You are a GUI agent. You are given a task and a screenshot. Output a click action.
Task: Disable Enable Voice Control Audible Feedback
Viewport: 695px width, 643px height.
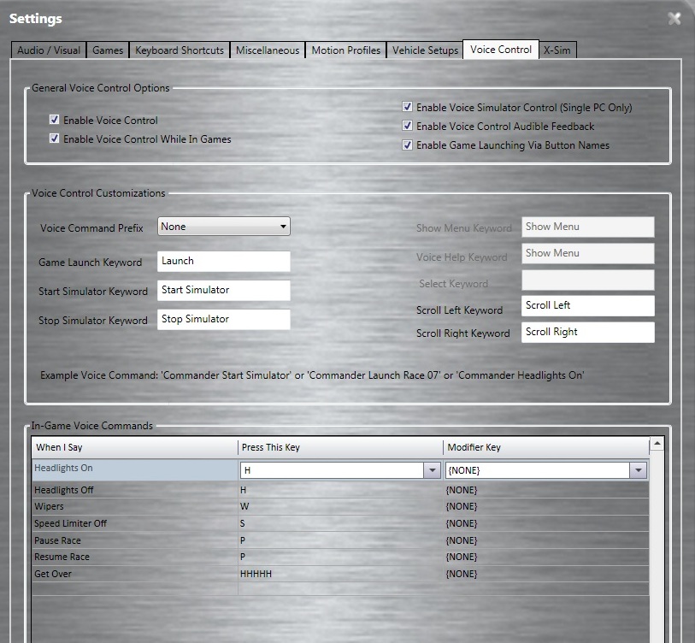coord(407,126)
